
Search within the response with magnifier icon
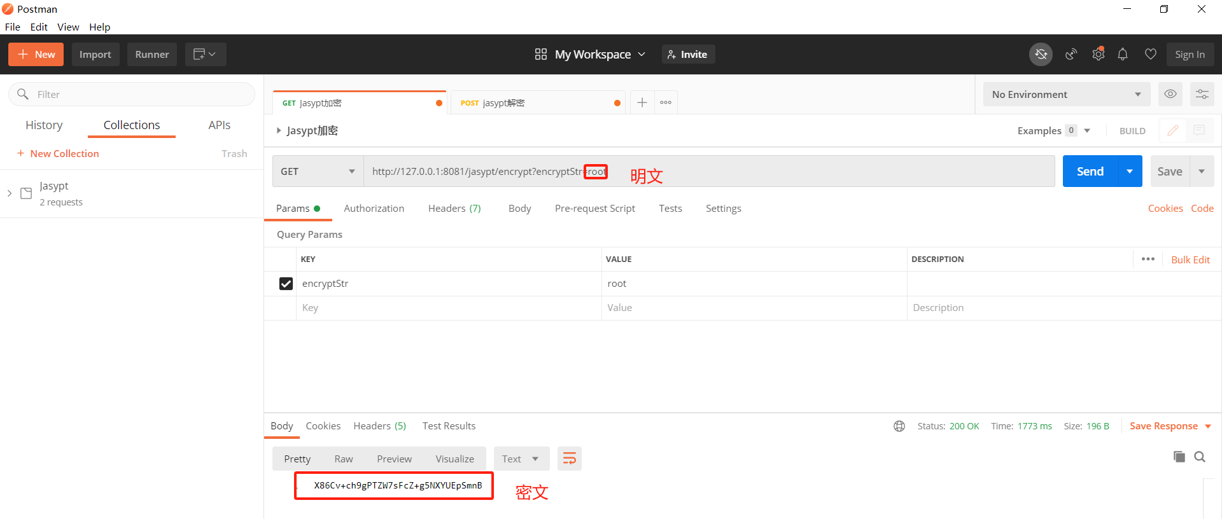pos(1200,457)
